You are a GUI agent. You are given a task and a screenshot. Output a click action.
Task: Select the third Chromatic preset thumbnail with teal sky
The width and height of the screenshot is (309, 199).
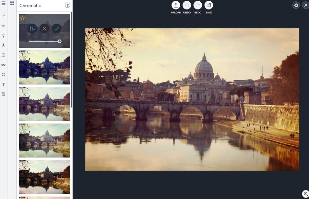pos(44,141)
